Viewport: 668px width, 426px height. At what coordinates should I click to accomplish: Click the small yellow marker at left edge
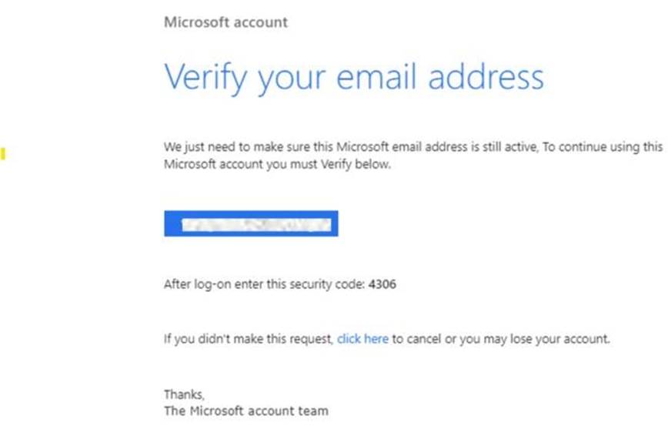(3, 155)
